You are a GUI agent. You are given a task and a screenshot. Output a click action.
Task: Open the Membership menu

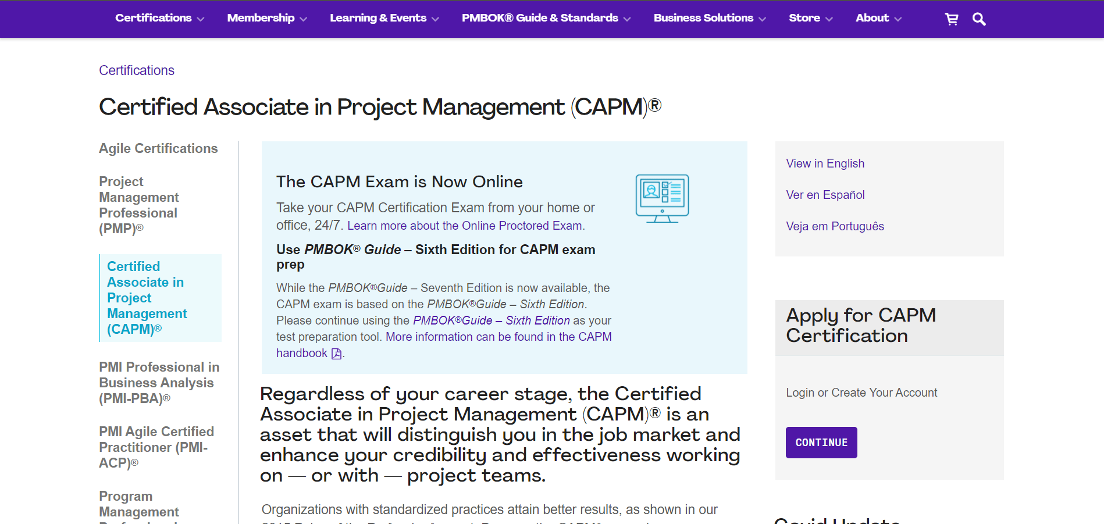click(x=261, y=18)
